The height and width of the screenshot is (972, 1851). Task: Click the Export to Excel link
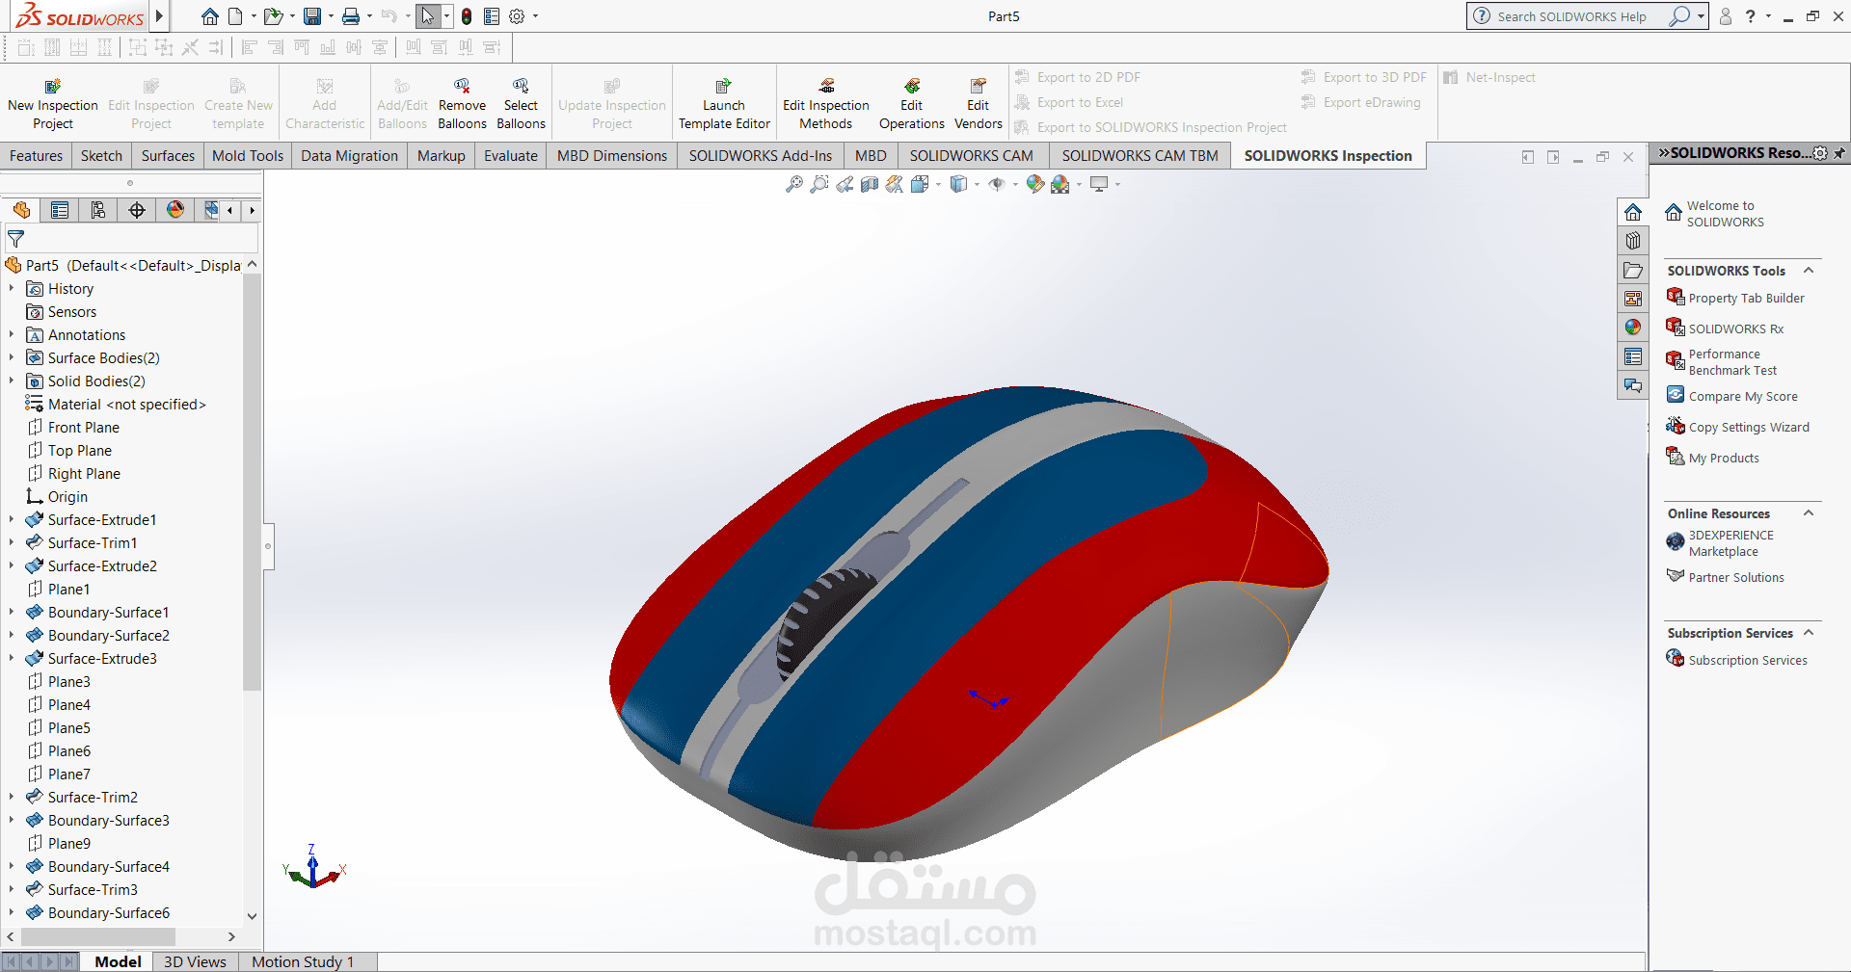coord(1079,102)
